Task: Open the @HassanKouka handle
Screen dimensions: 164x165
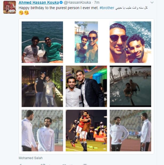Action: click(x=77, y=2)
